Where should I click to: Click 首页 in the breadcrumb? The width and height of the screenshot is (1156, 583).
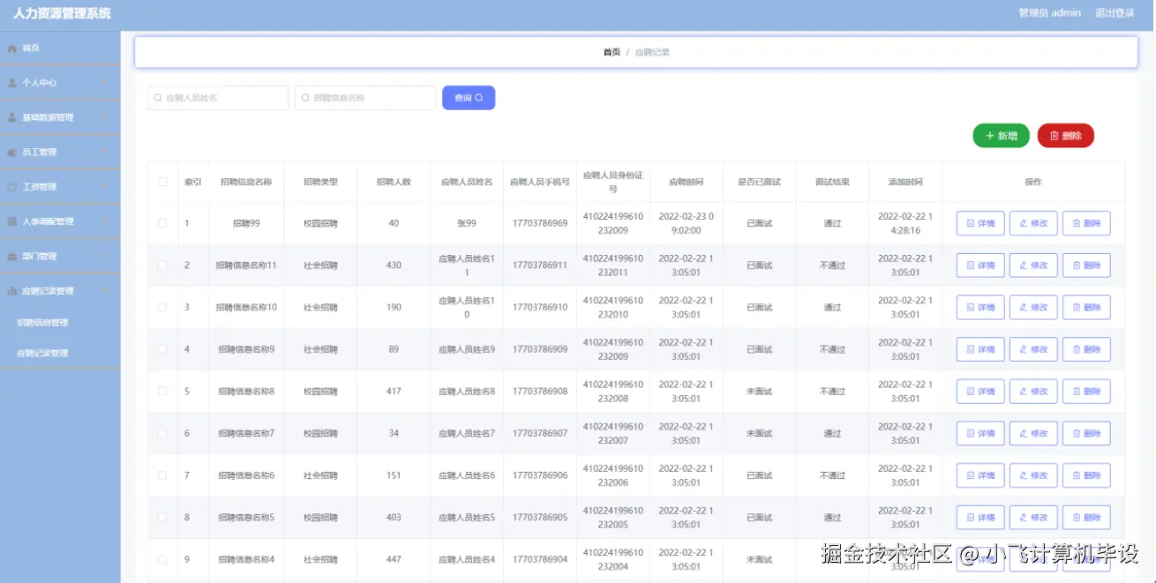(612, 52)
